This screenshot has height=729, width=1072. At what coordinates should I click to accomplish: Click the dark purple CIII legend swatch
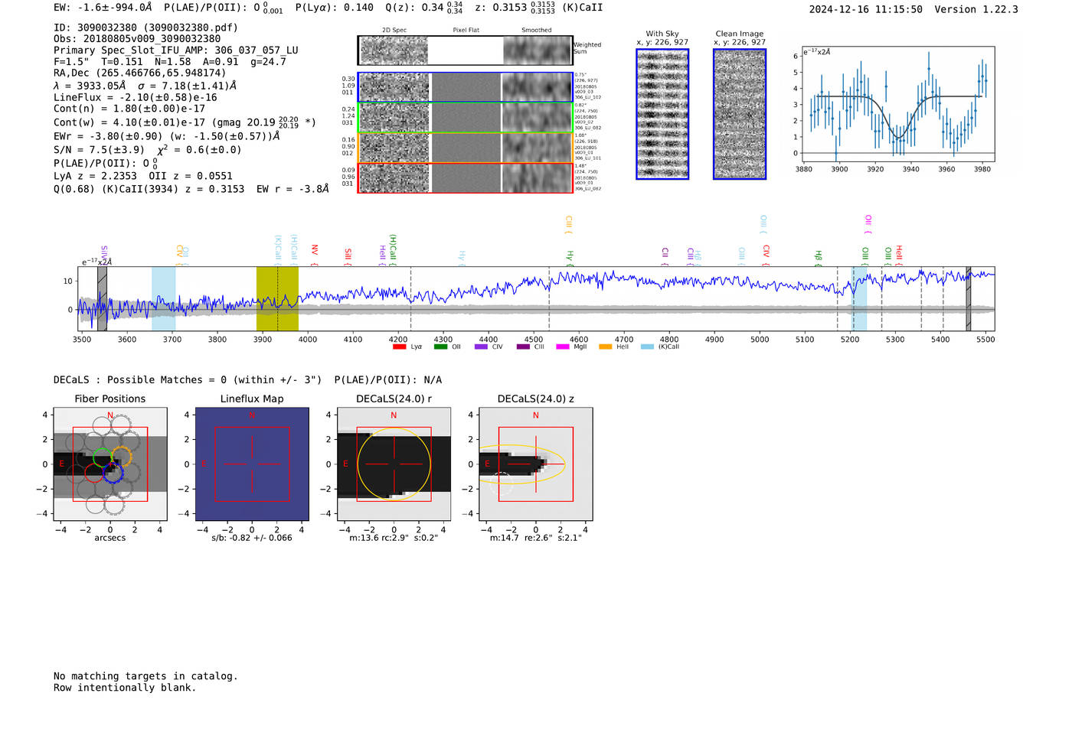coord(522,347)
